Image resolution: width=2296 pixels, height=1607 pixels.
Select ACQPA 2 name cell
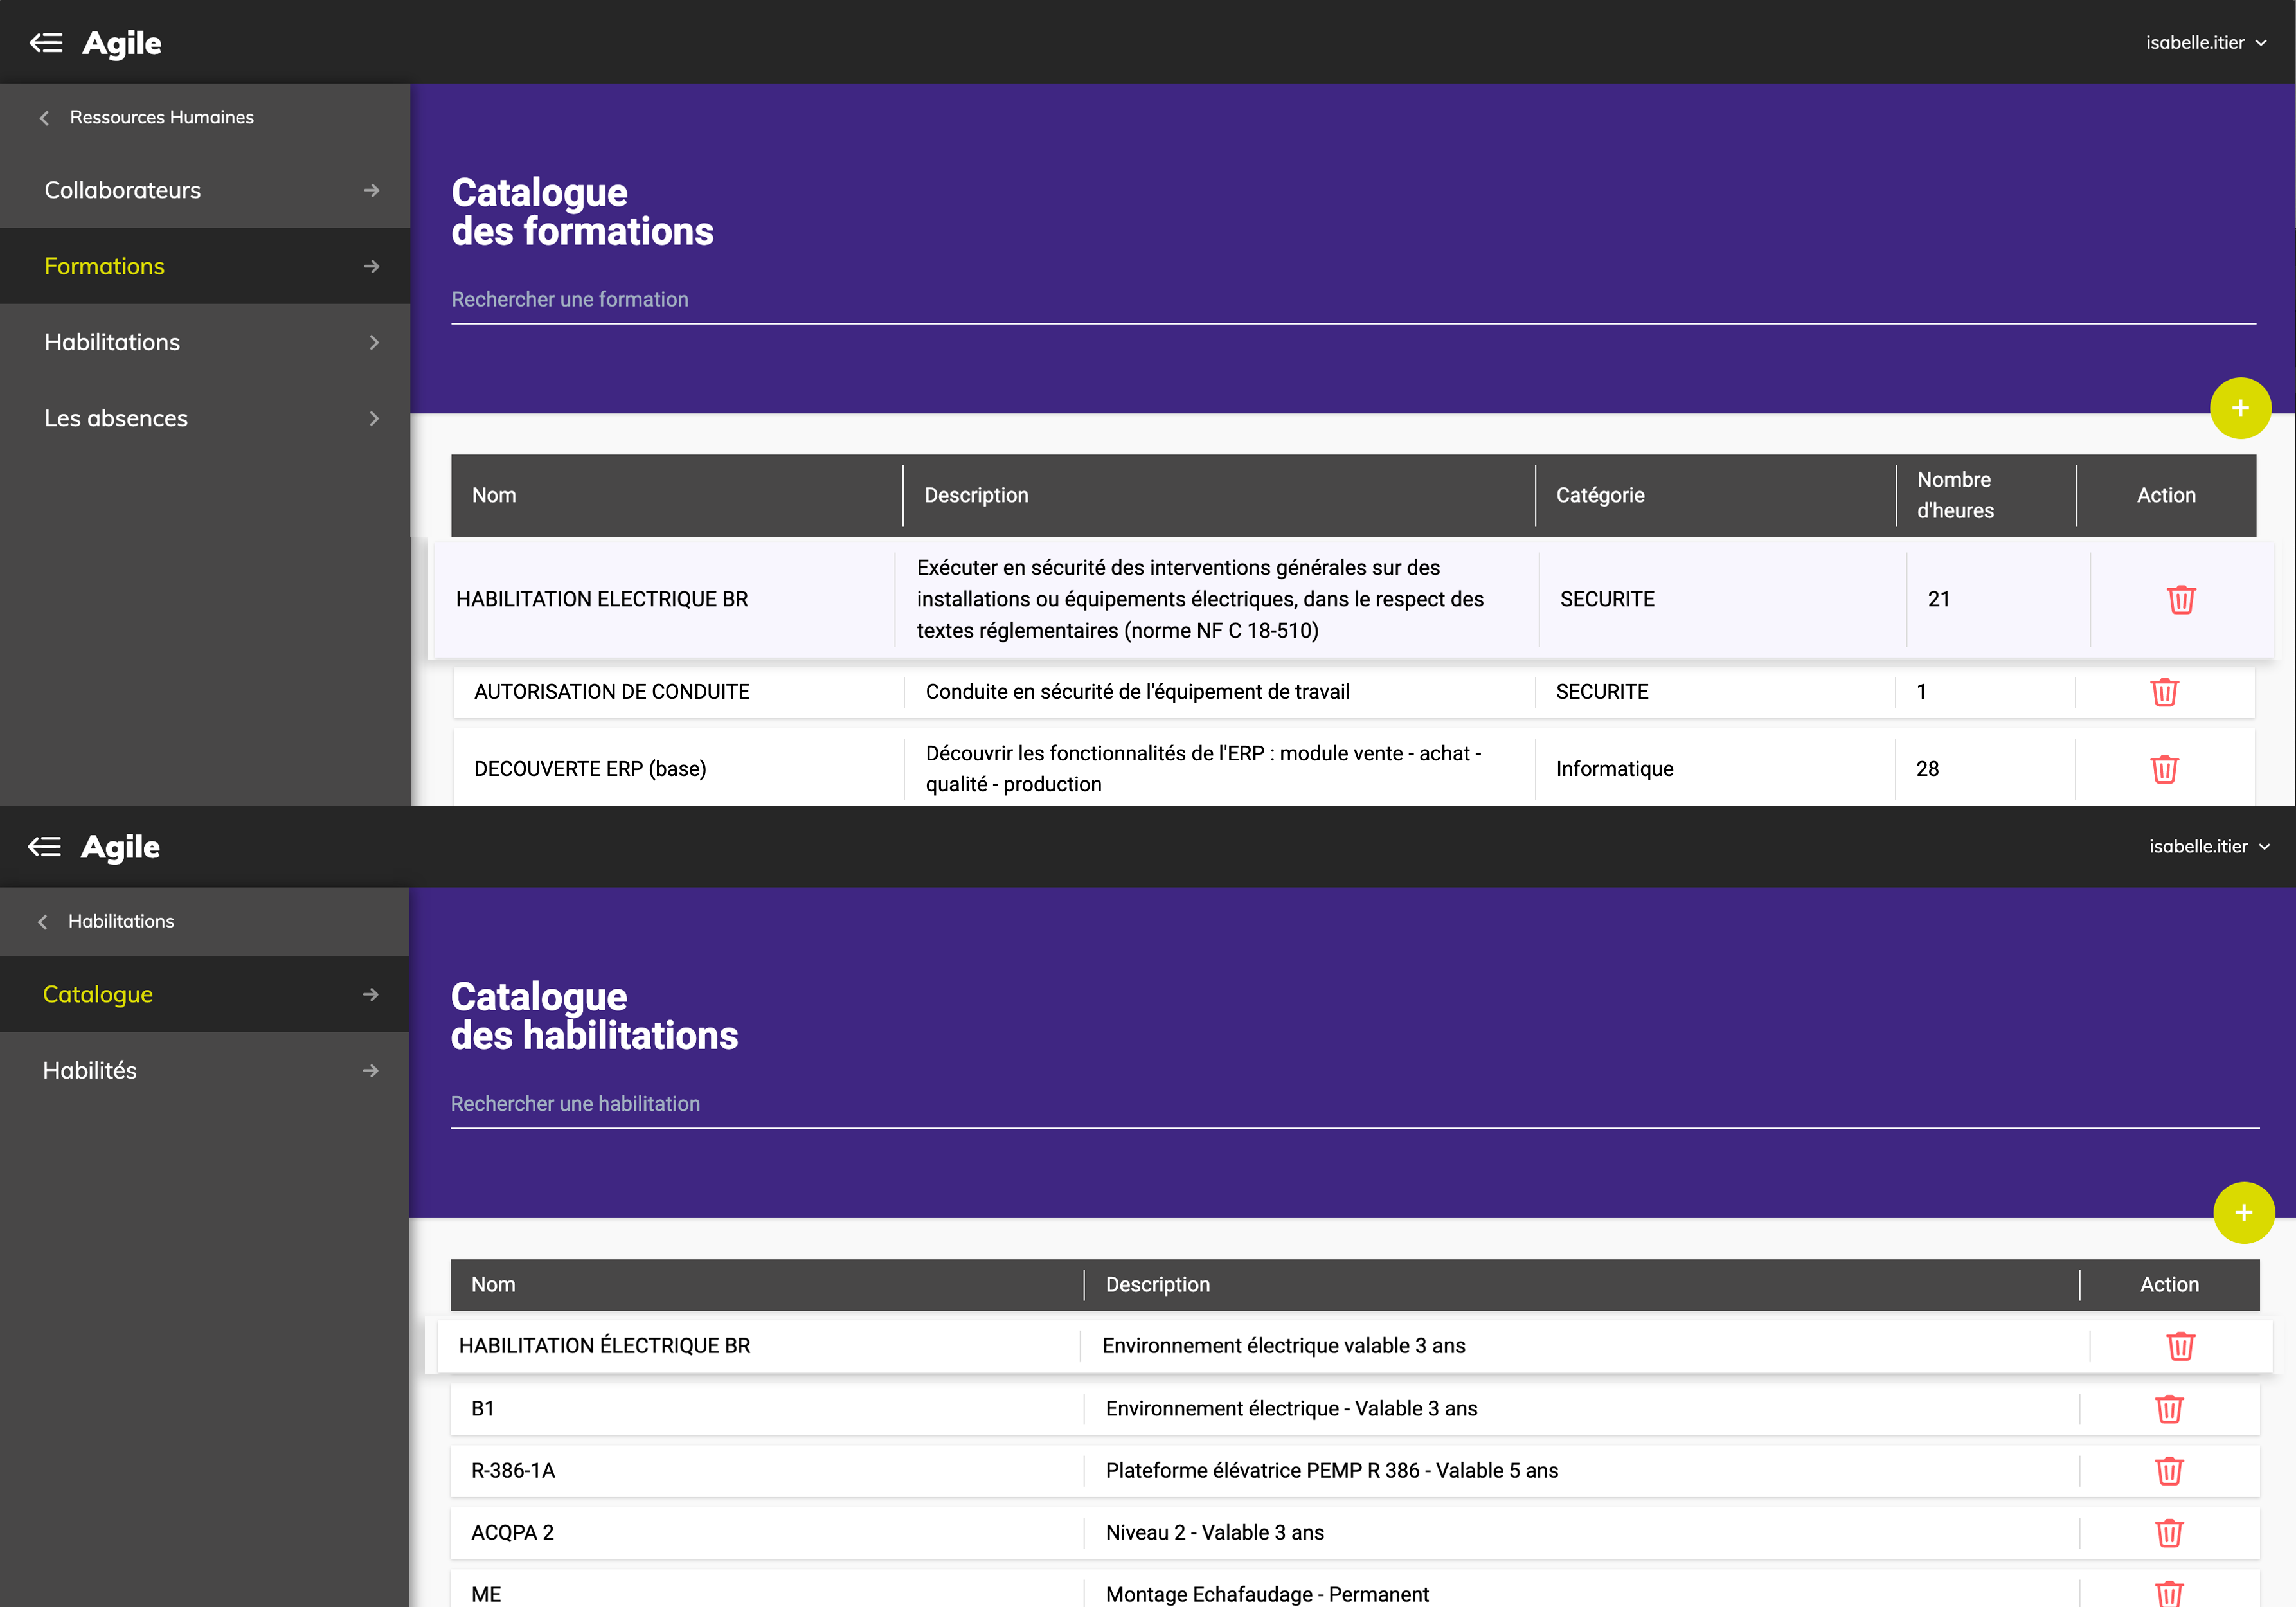click(512, 1533)
